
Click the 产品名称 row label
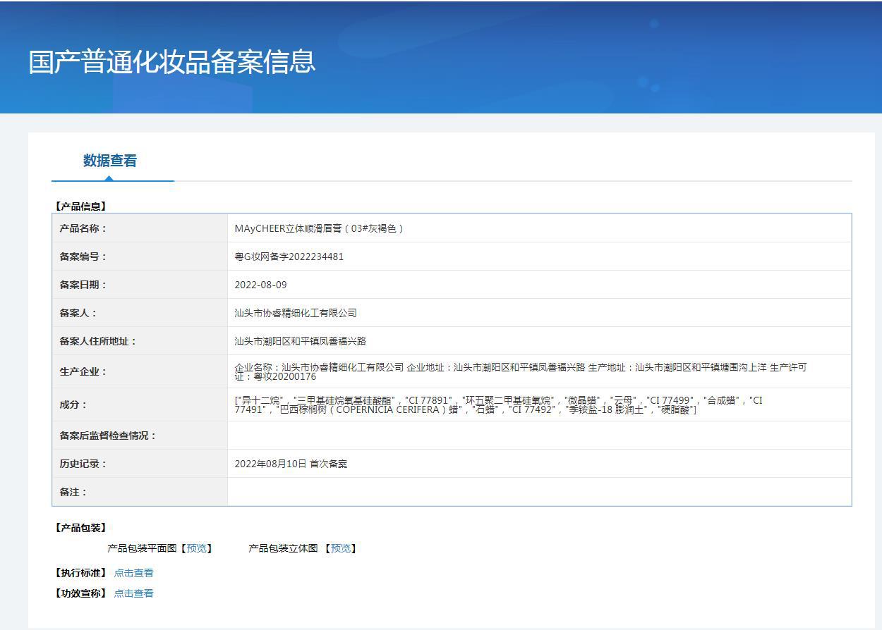tap(83, 228)
